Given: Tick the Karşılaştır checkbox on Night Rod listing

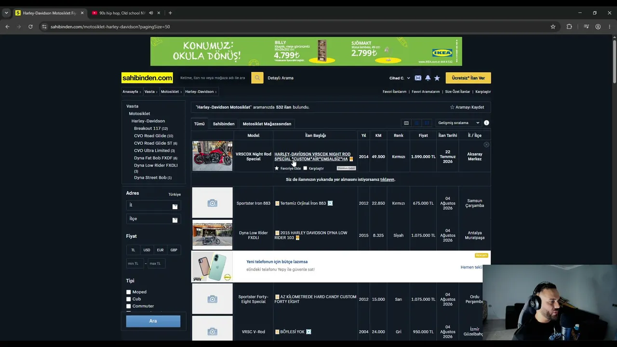Looking at the screenshot, I should [305, 168].
